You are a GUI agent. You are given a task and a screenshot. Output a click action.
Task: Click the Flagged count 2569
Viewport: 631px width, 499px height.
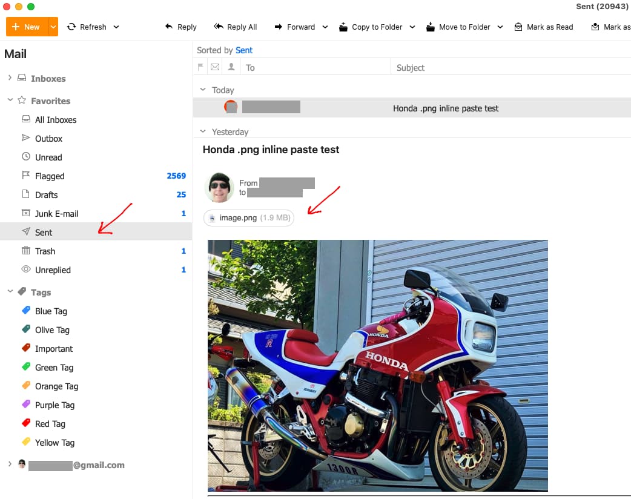[x=176, y=176]
